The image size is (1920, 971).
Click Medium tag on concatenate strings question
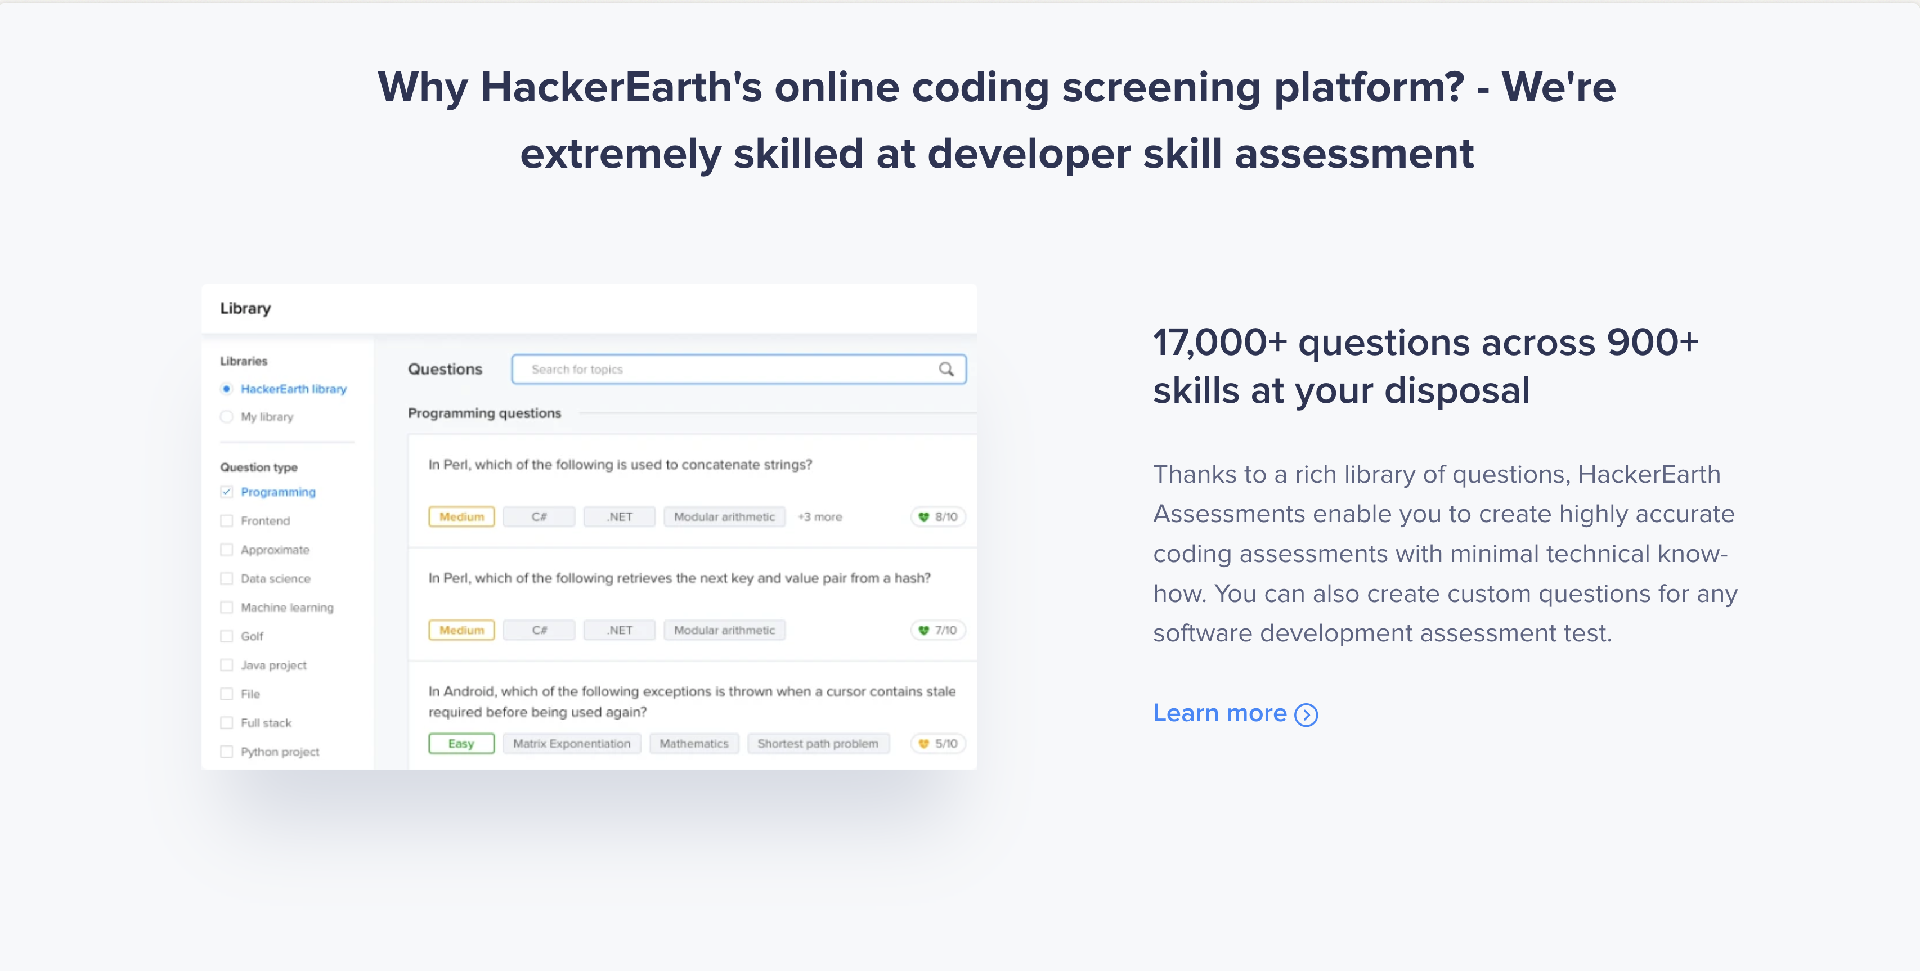coord(461,516)
